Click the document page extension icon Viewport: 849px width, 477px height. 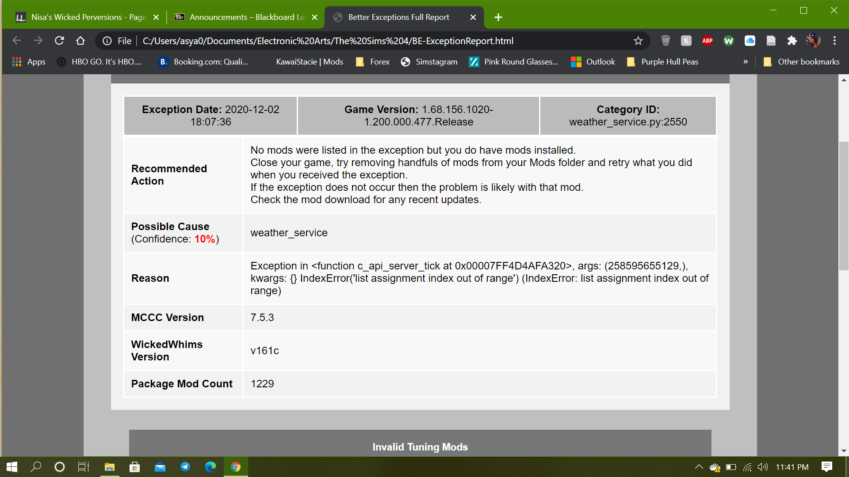[771, 41]
